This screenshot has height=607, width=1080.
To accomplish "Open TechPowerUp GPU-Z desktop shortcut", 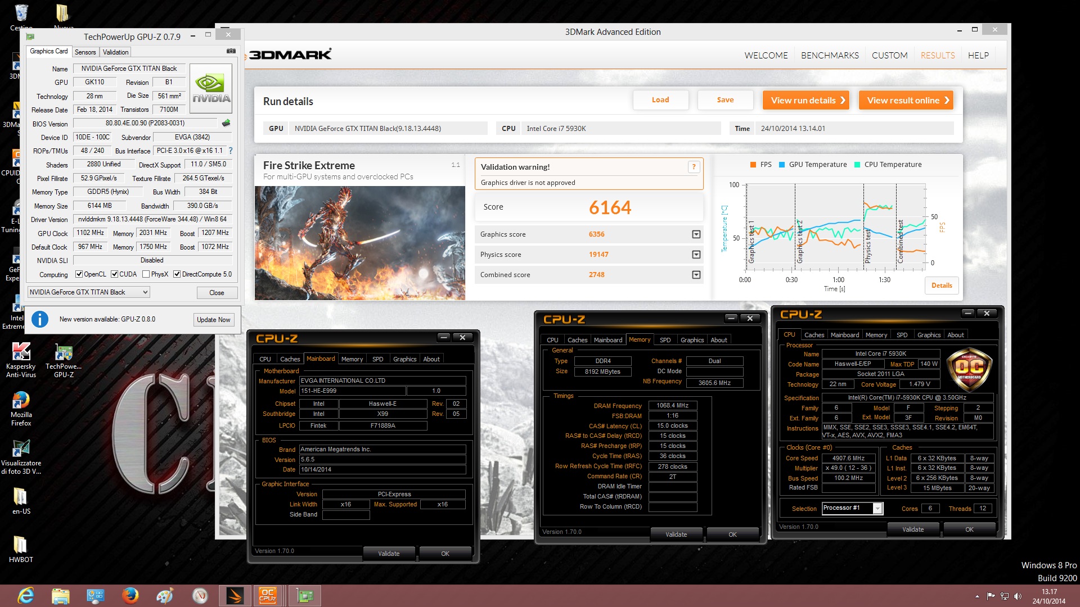I will tap(64, 360).
